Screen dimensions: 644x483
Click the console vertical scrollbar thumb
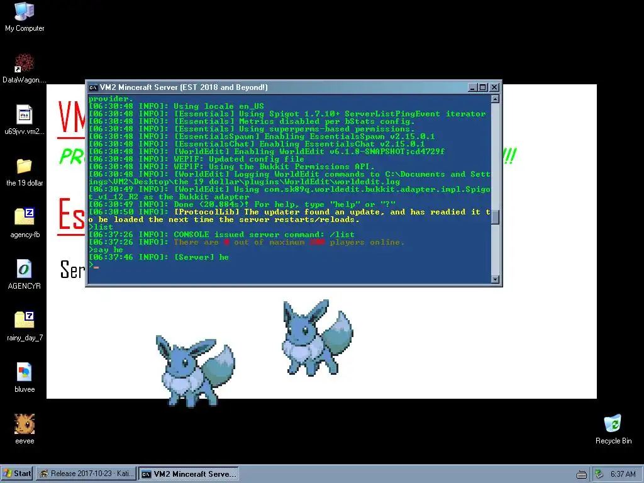pos(496,217)
